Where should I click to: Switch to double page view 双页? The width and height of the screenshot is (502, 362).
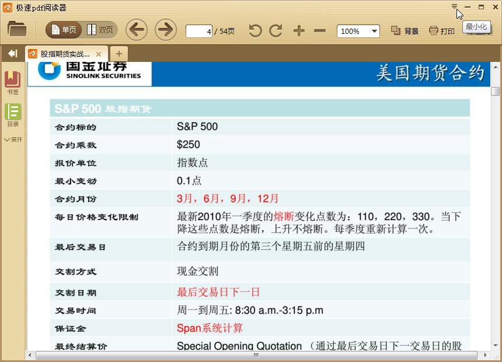100,30
